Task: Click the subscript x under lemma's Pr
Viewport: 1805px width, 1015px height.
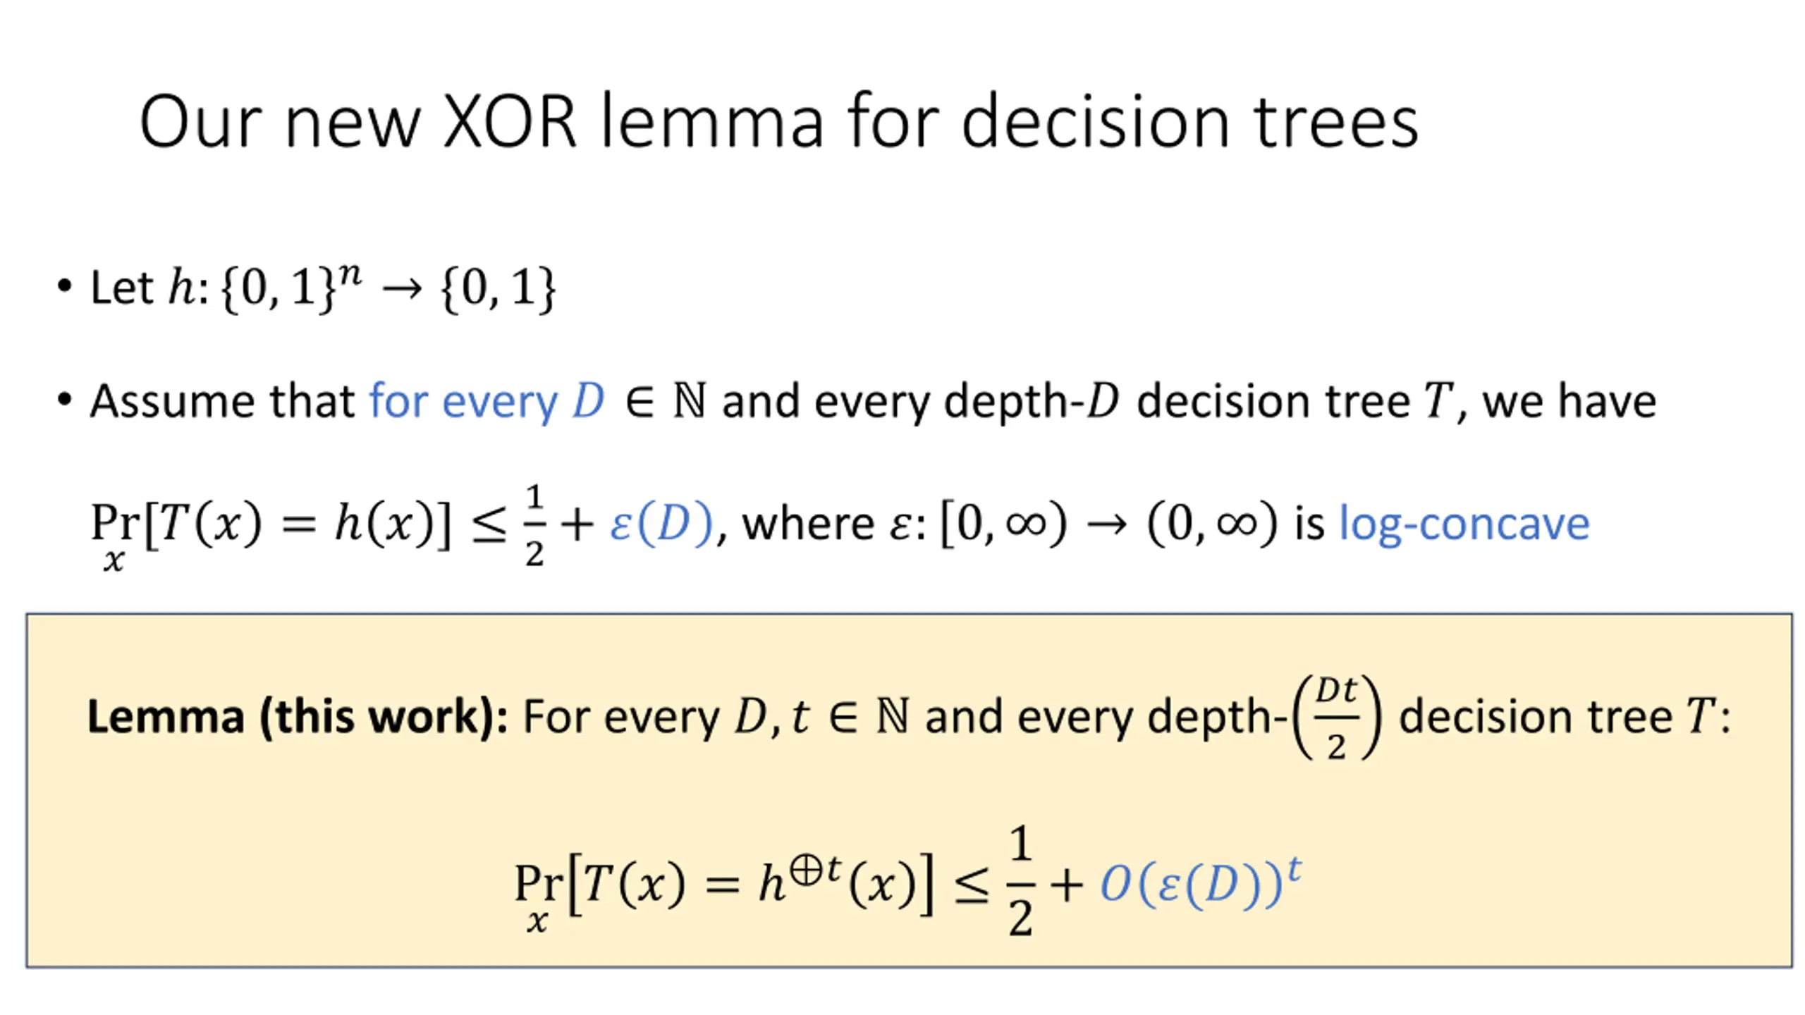Action: [x=537, y=921]
